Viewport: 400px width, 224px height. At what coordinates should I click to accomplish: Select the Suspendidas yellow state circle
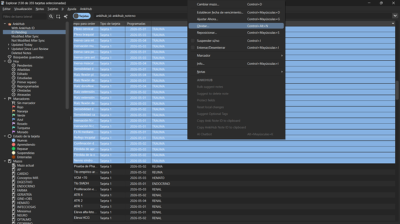click(13, 153)
